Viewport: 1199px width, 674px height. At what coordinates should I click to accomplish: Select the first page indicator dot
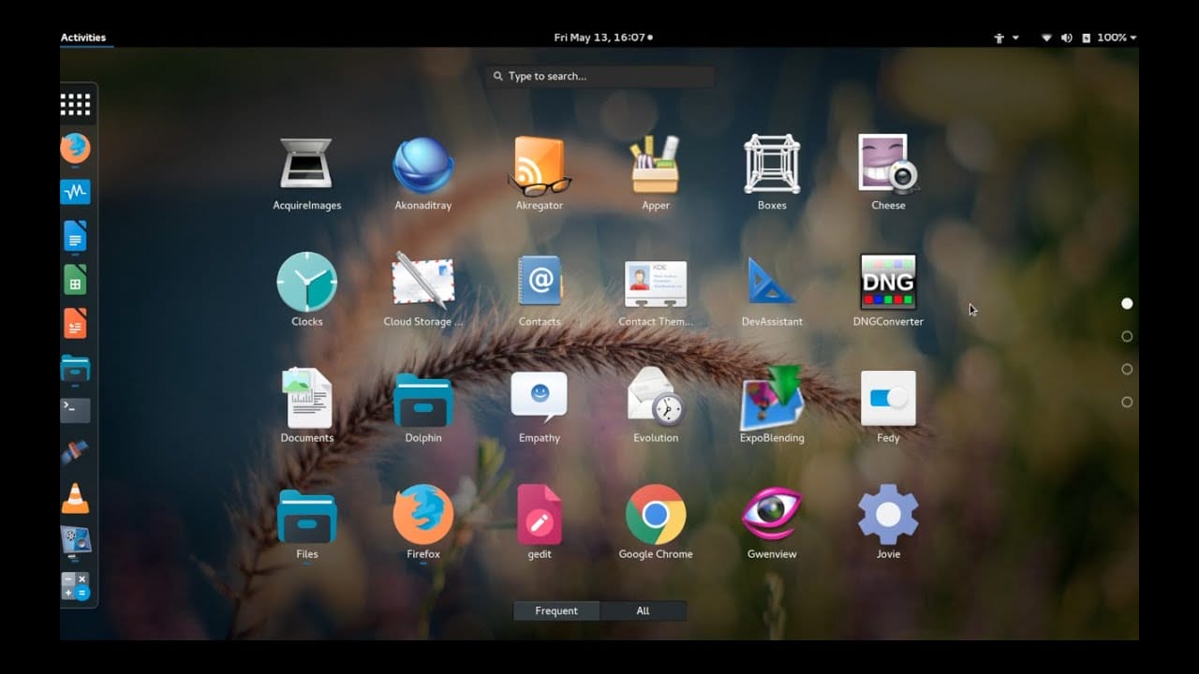[1127, 303]
